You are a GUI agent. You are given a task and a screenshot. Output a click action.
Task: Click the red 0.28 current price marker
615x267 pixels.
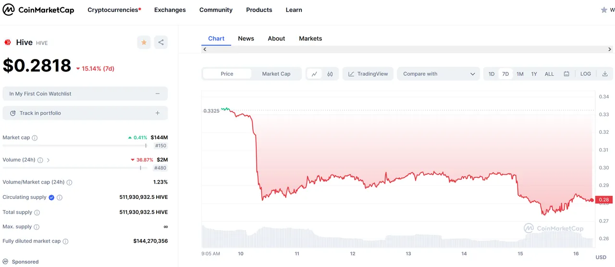point(603,200)
